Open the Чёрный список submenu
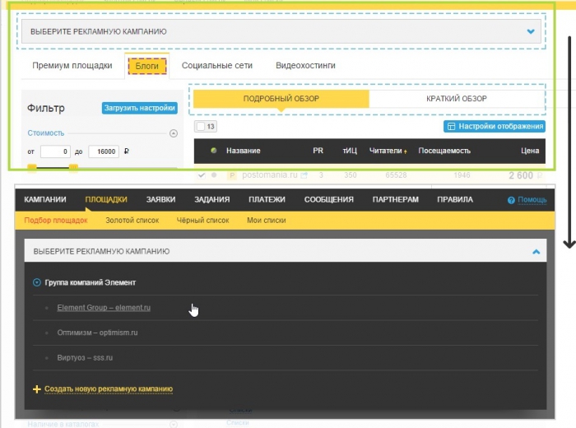This screenshot has width=576, height=428. click(202, 221)
